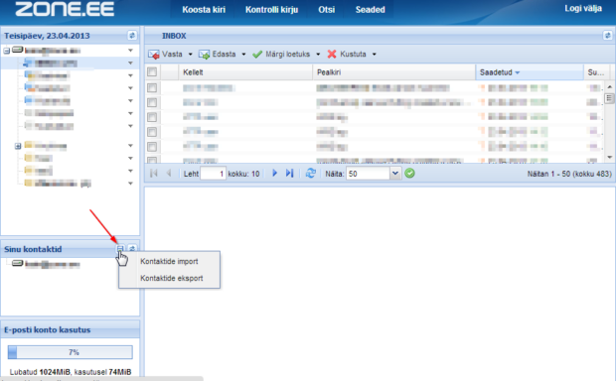The width and height of the screenshot is (616, 381).
Task: Click the contacts account entry
Action: 46,264
